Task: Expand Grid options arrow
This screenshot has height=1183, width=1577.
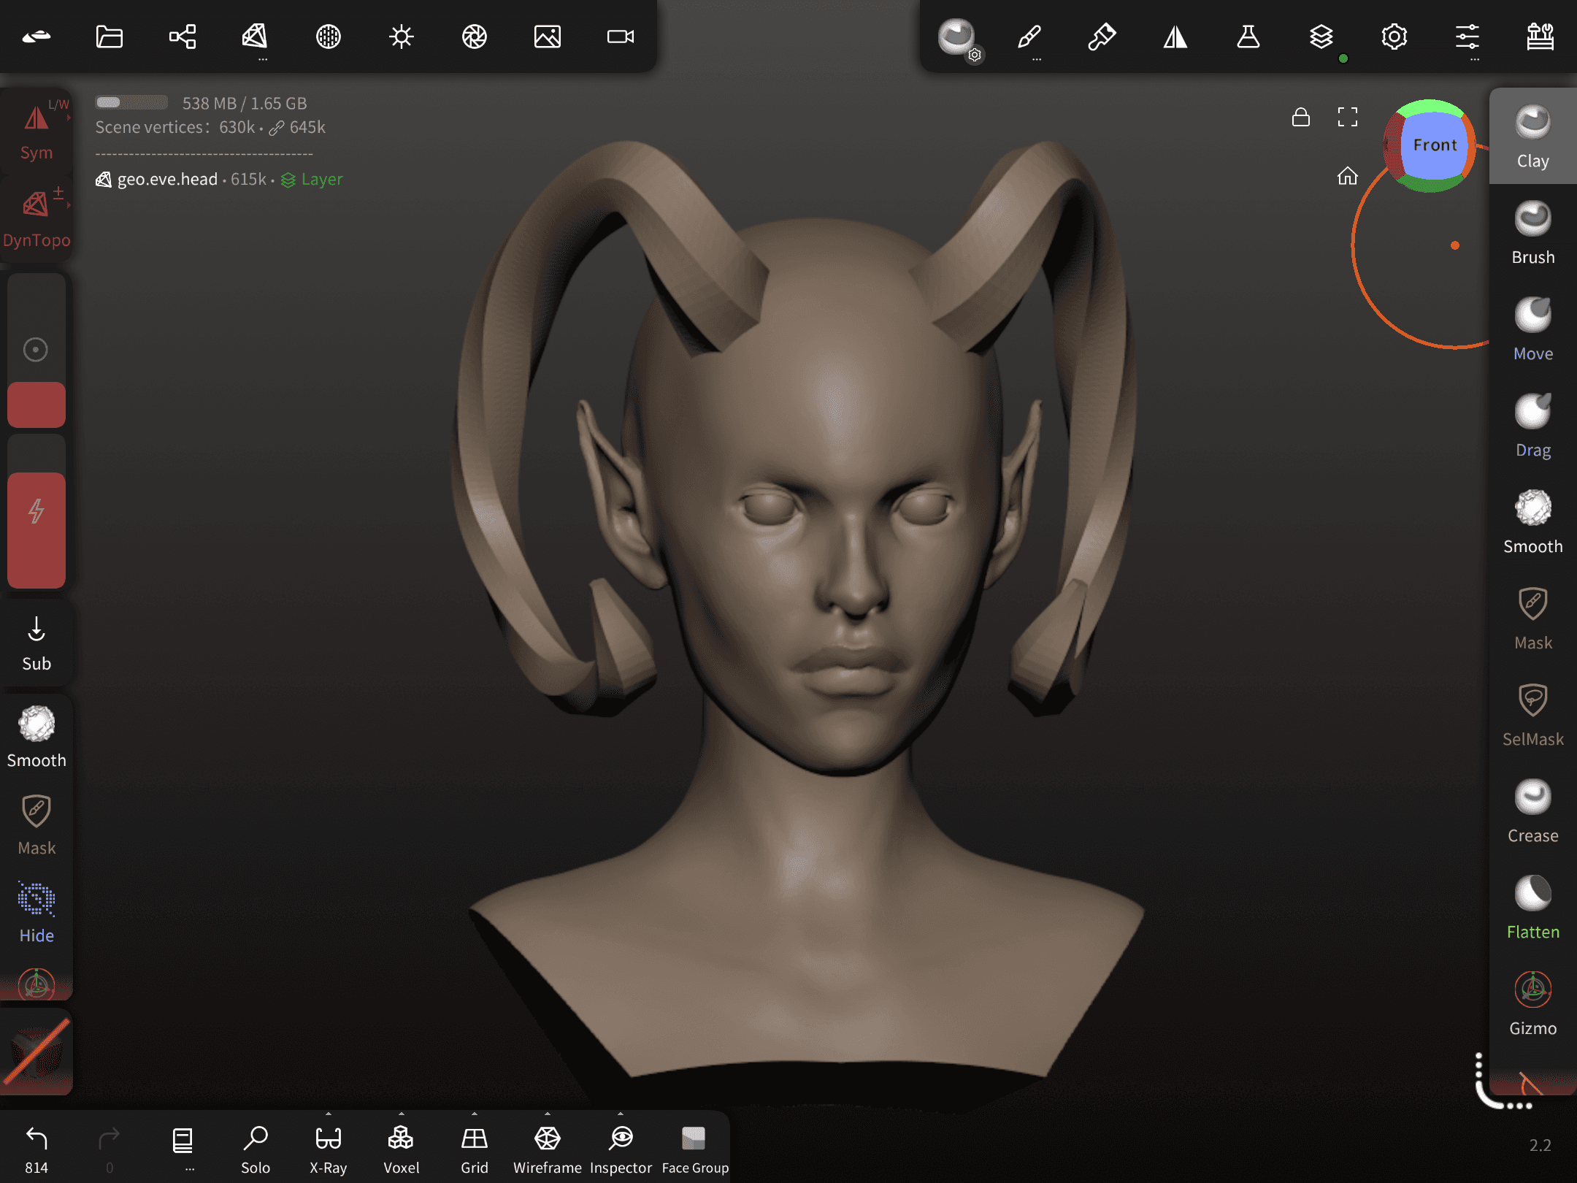Action: click(475, 1115)
